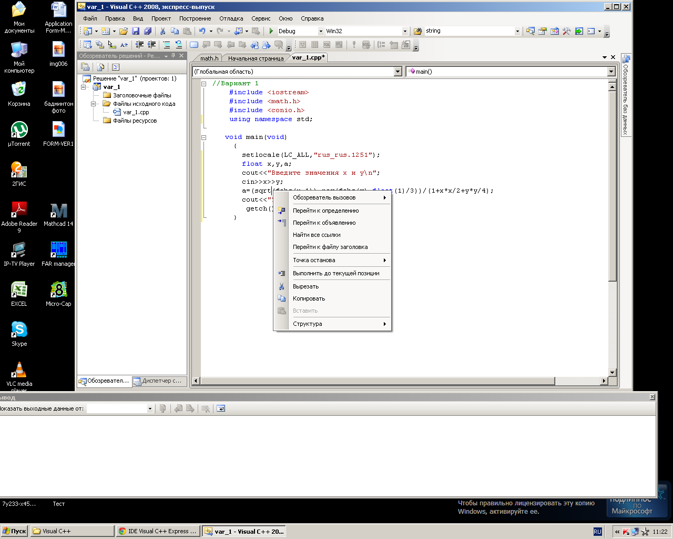Click the Find in Files icon beside string box
This screenshot has width=673, height=539.
[417, 31]
